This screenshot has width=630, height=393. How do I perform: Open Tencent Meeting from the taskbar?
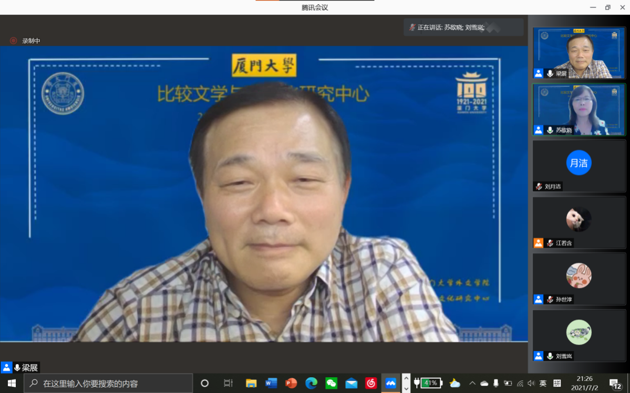pyautogui.click(x=390, y=383)
